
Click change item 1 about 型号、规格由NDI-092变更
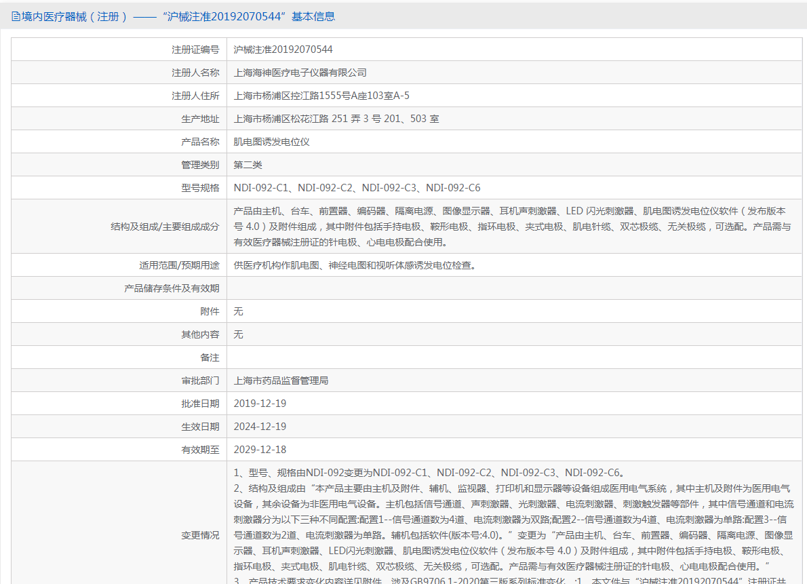(430, 473)
